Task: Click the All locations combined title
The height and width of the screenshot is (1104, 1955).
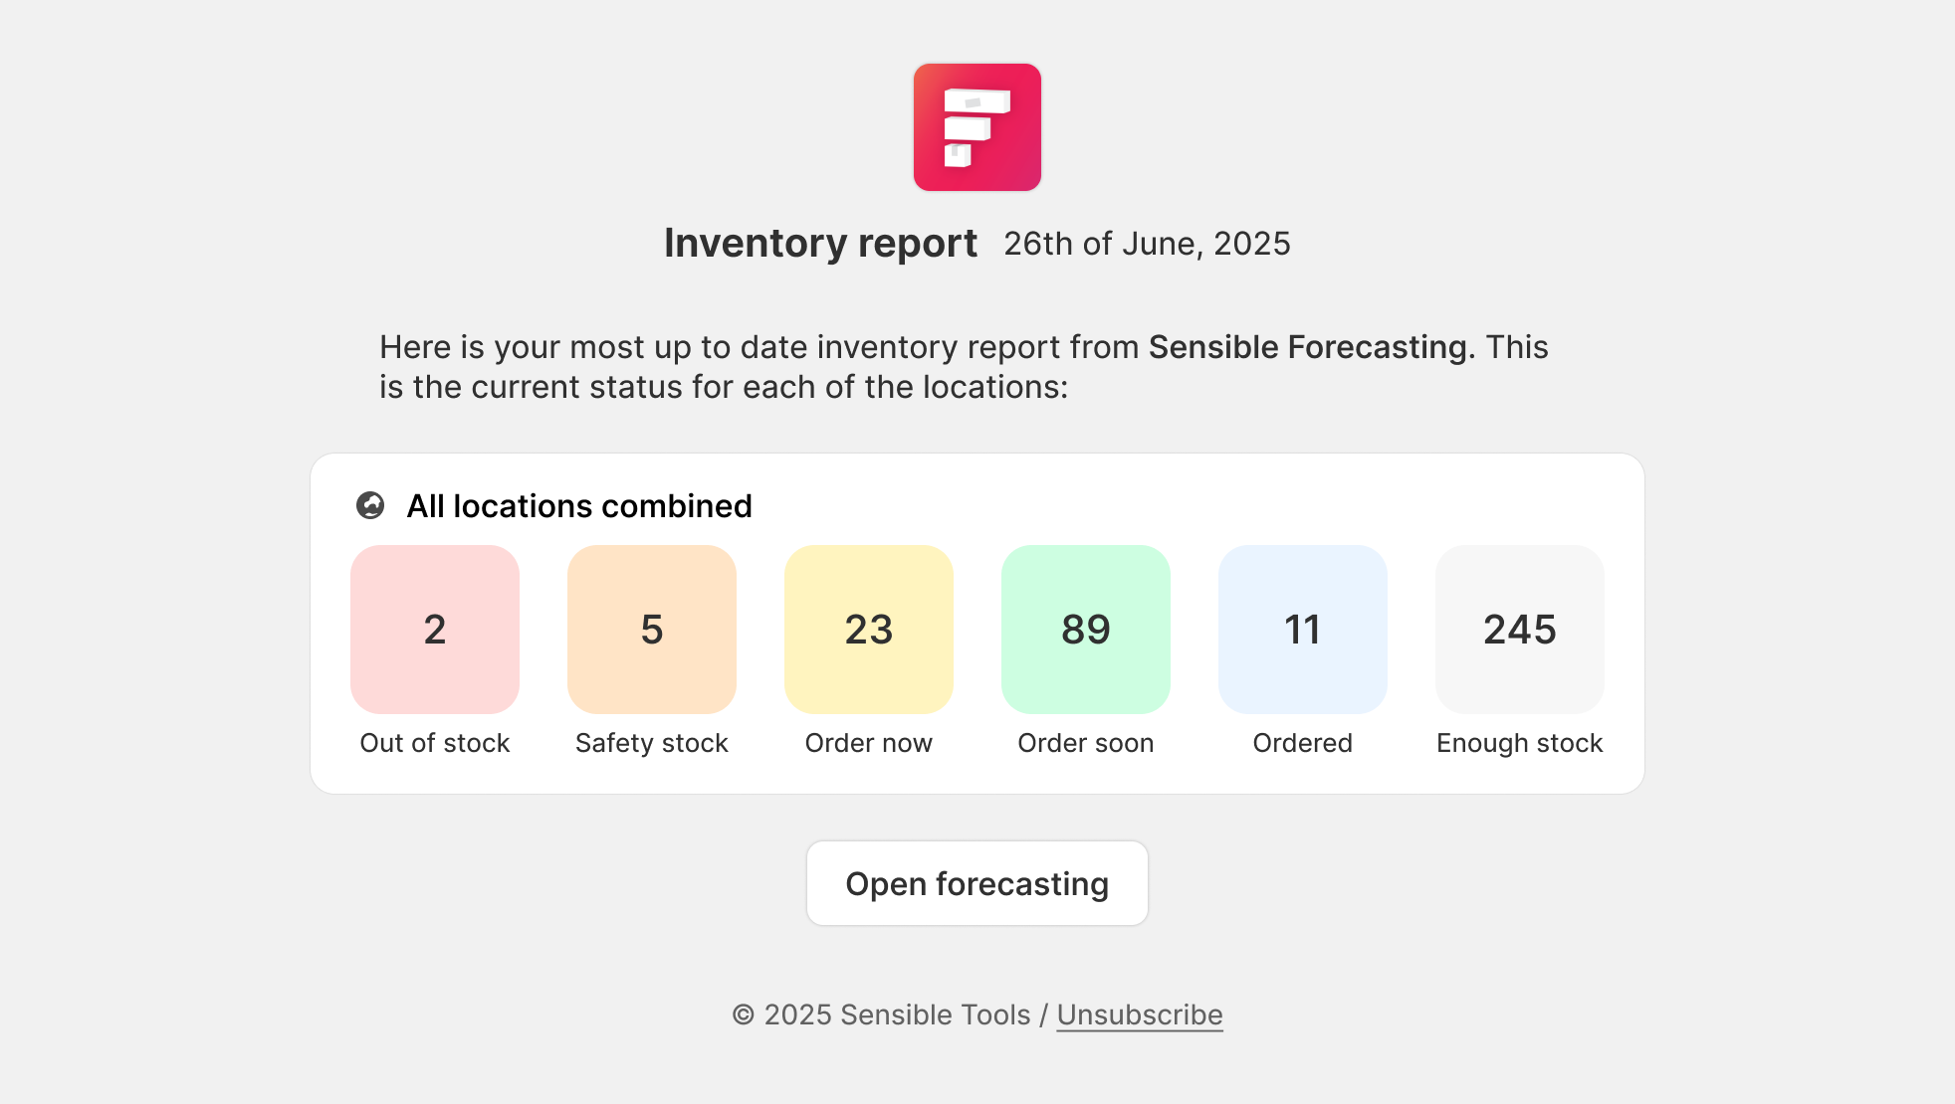Action: click(x=579, y=505)
